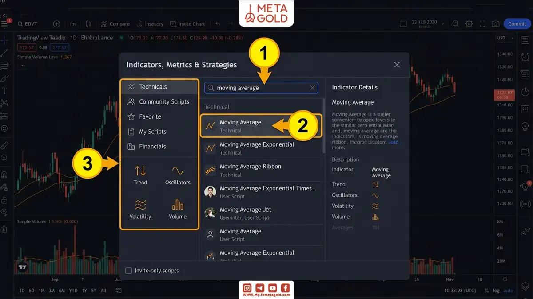Select the Technicals category
The width and height of the screenshot is (533, 299).
point(160,87)
